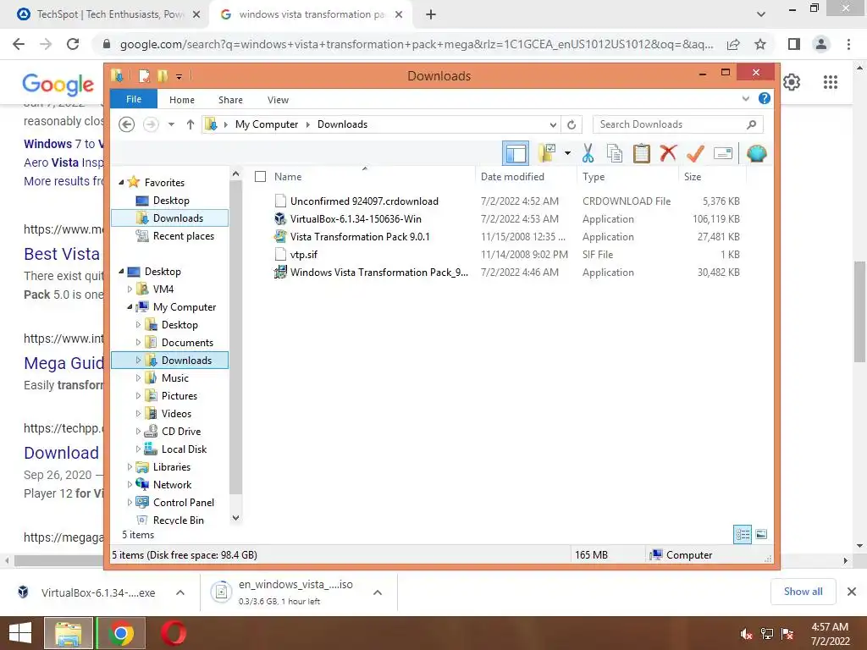
Task: Collapse the My Computer tree node
Action: (130, 306)
